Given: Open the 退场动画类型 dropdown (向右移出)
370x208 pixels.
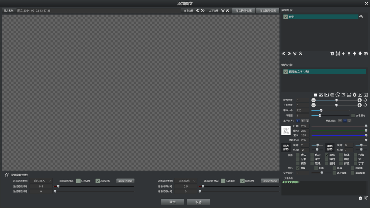Looking at the screenshot, I should click(186, 181).
